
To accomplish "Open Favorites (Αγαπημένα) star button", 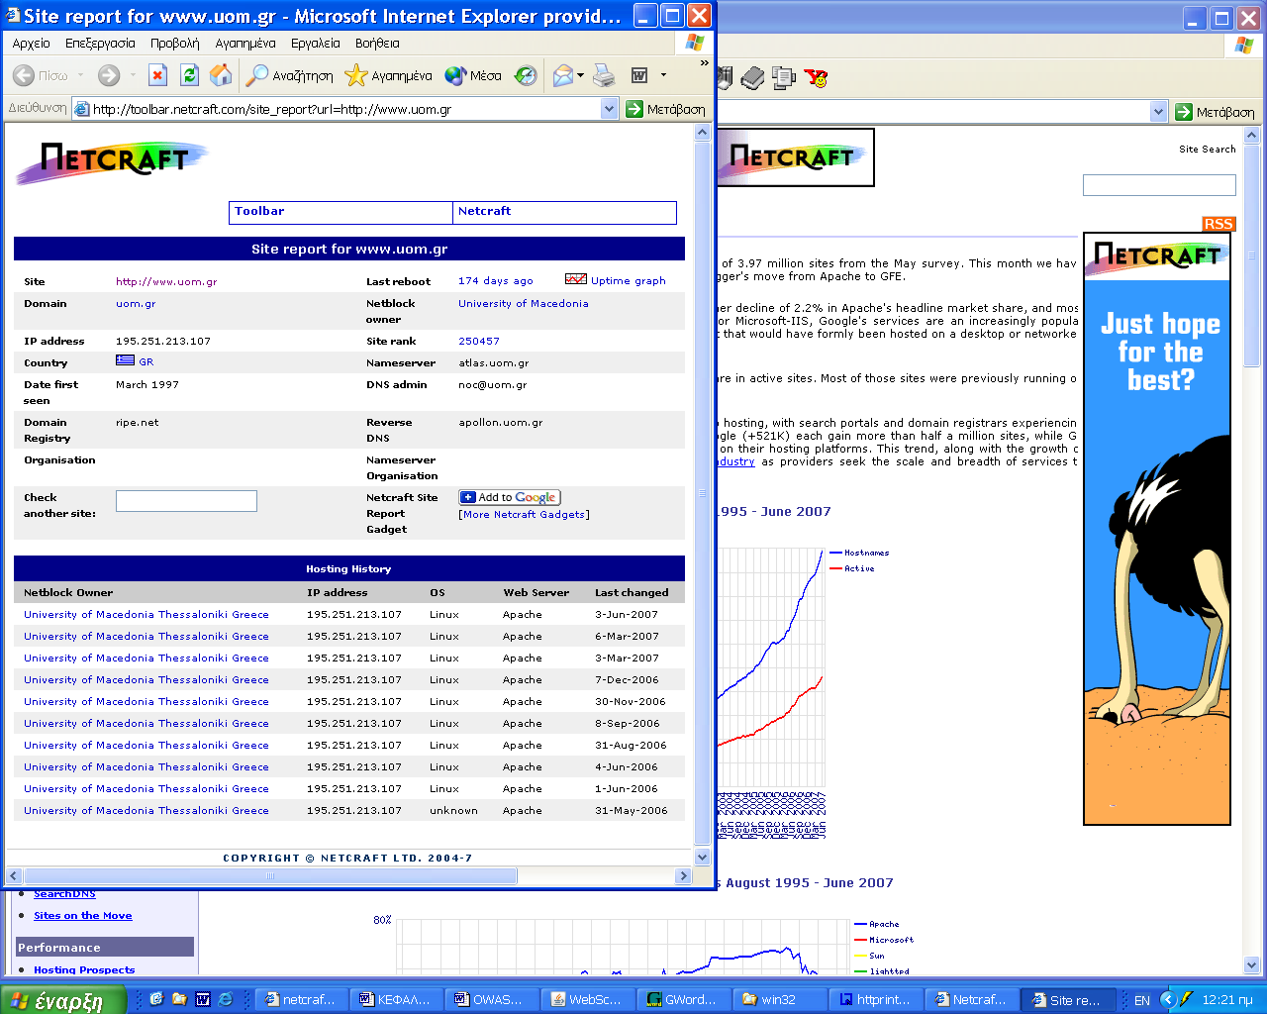I will pos(388,75).
